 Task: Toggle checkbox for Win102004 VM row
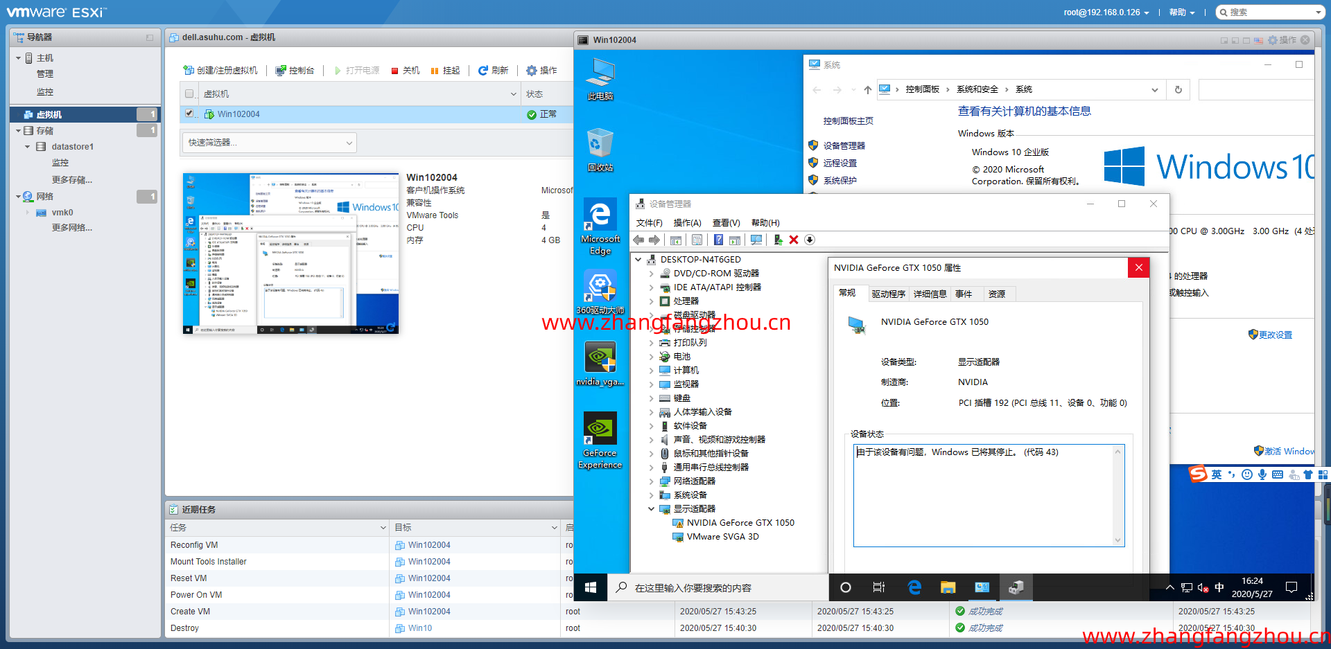pyautogui.click(x=189, y=114)
